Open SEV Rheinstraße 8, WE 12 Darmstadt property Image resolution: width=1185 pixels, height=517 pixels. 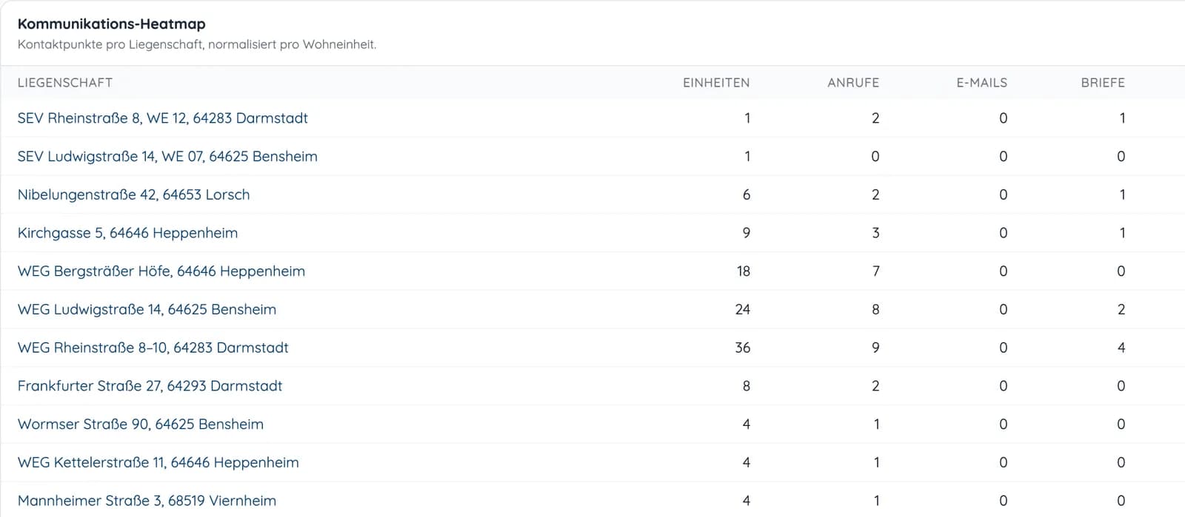pyautogui.click(x=163, y=118)
